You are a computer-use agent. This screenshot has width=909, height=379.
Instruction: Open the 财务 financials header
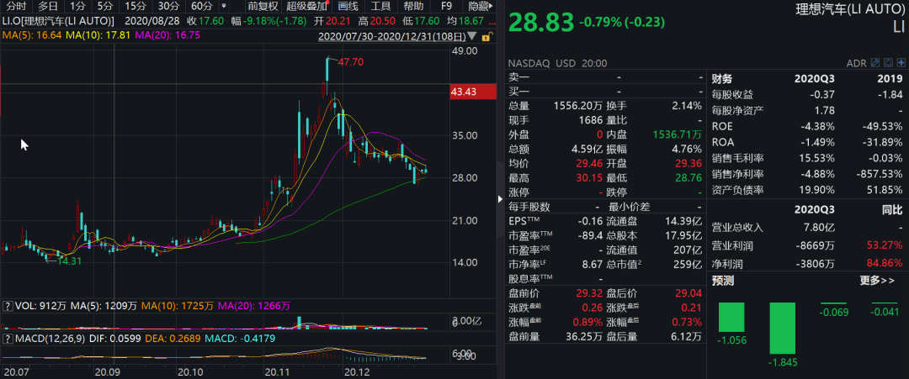pyautogui.click(x=722, y=79)
